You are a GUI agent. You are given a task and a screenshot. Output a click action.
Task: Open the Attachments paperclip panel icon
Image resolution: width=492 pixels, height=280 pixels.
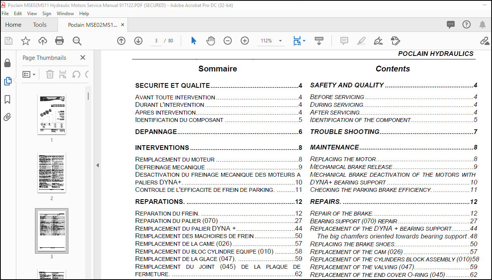(x=7, y=117)
